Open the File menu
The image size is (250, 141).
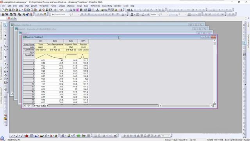[4, 6]
